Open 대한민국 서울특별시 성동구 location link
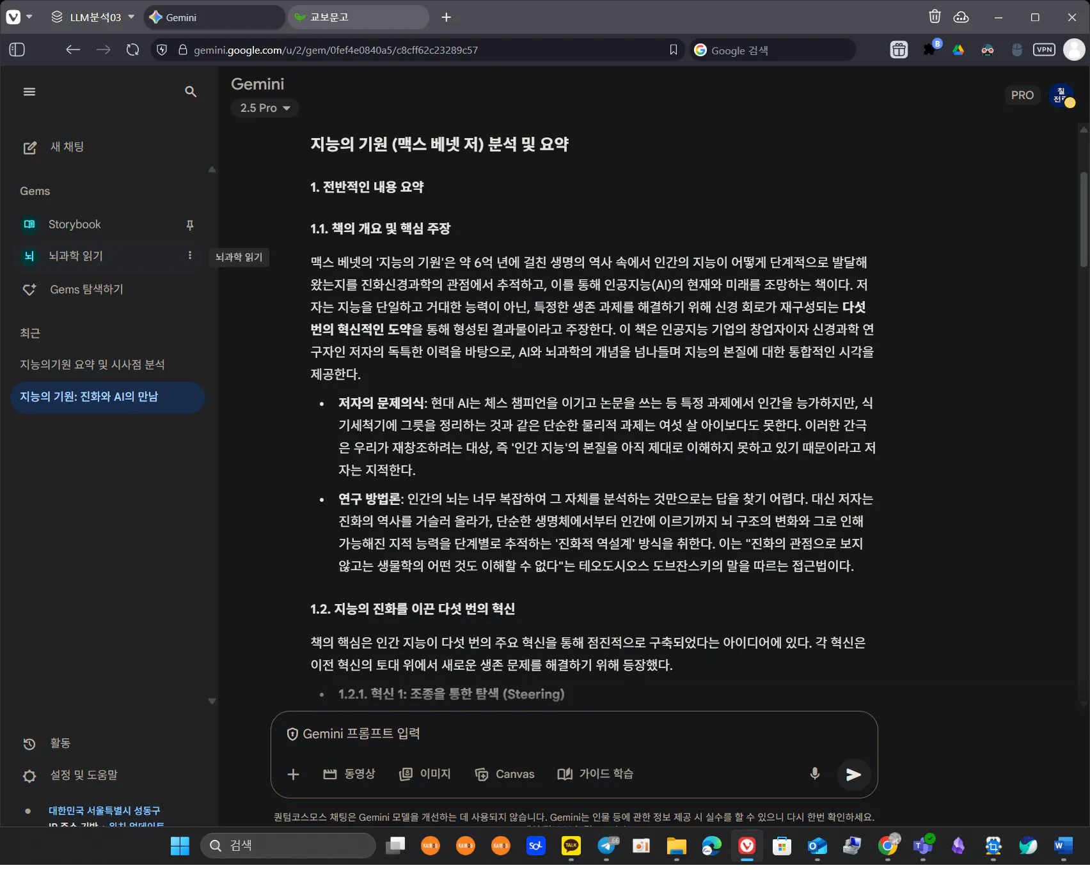Screen dimensions: 1090x877 click(104, 811)
